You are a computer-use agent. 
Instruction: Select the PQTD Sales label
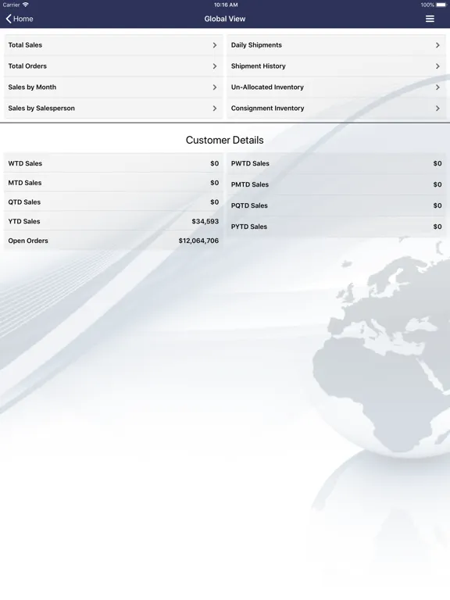coord(249,205)
